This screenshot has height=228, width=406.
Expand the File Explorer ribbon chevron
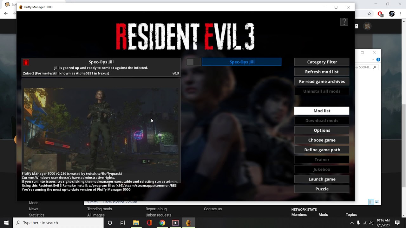point(373,60)
